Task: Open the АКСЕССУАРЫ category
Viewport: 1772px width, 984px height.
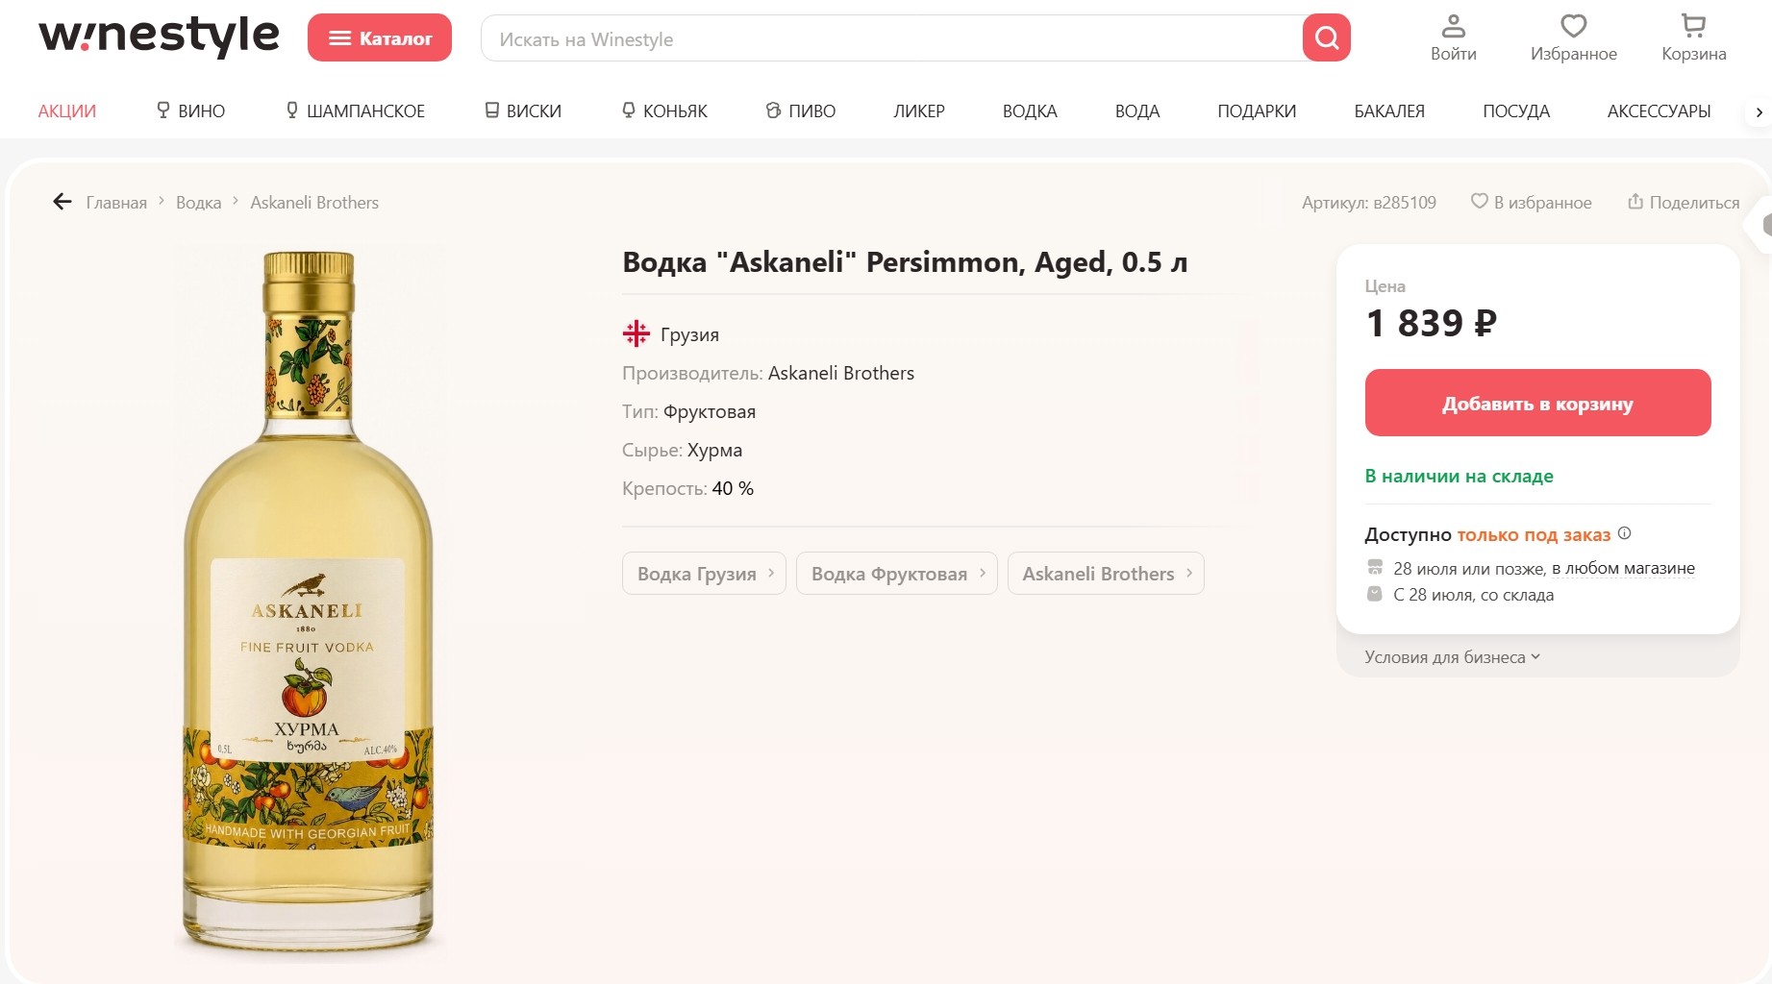Action: click(x=1659, y=111)
